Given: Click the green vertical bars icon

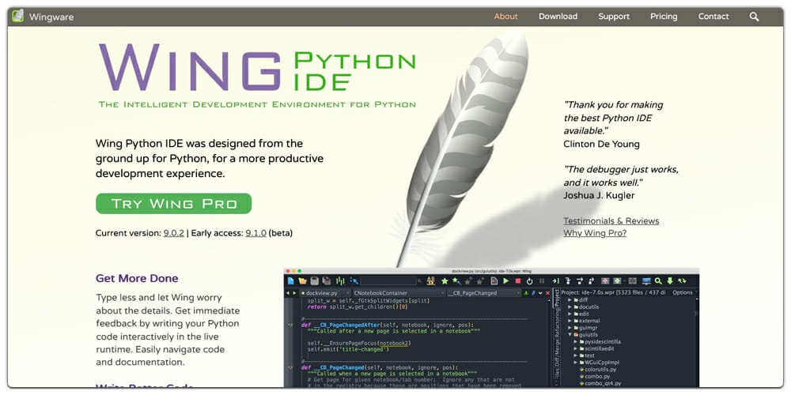Looking at the screenshot, I should click(x=340, y=280).
